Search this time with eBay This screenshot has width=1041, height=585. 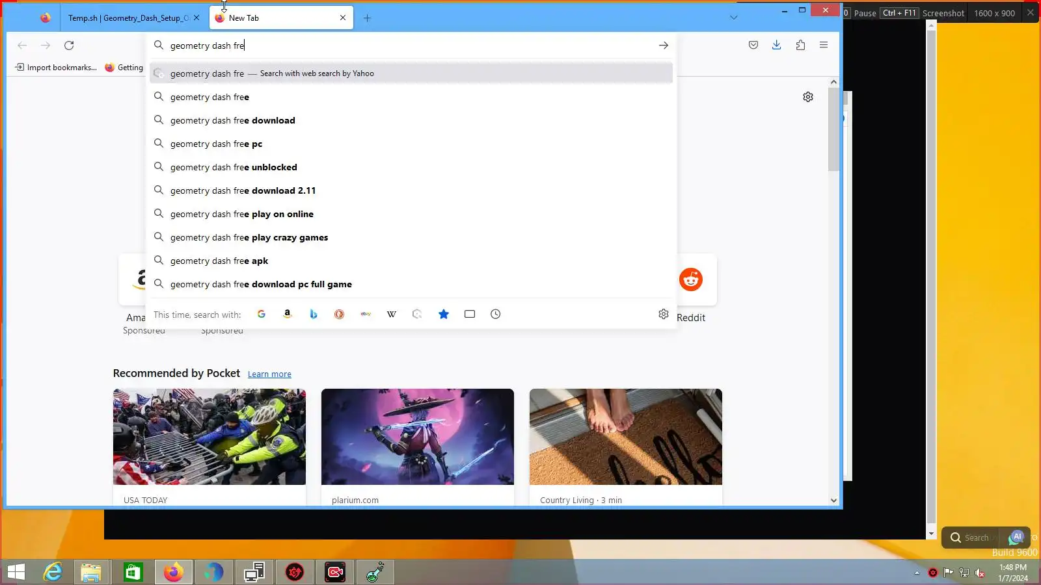coord(366,314)
